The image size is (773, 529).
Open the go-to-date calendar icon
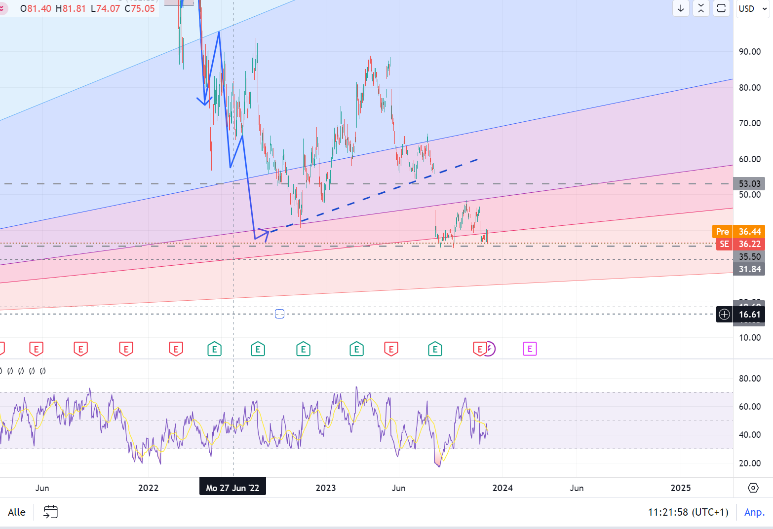click(50, 512)
